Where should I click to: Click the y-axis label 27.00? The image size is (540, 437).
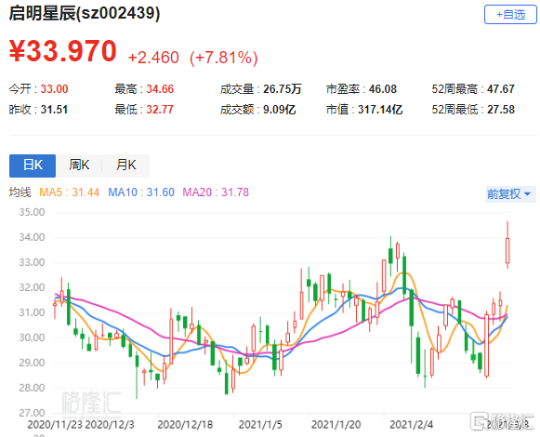[x=32, y=413]
